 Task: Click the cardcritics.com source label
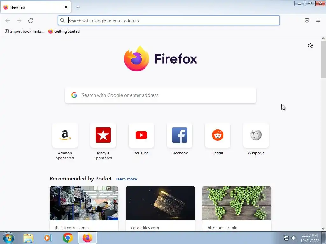(145, 228)
